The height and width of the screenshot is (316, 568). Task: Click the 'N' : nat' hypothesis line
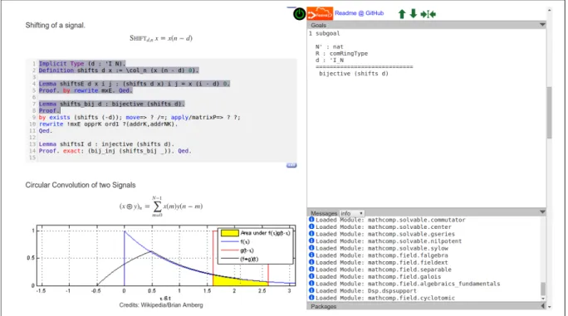pyautogui.click(x=330, y=46)
